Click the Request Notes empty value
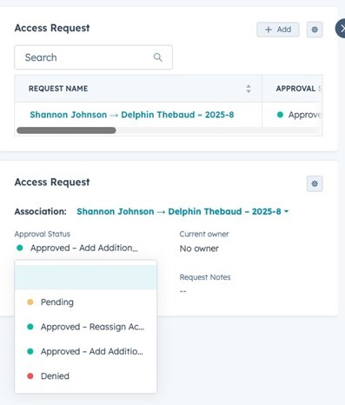Viewport: 345px width, 405px height. (183, 291)
